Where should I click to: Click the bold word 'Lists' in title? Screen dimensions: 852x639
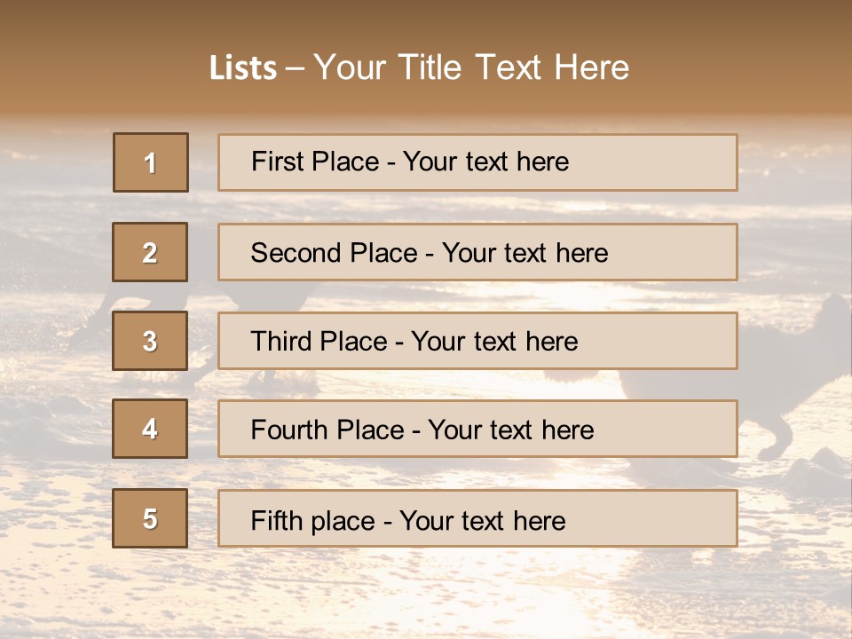243,68
